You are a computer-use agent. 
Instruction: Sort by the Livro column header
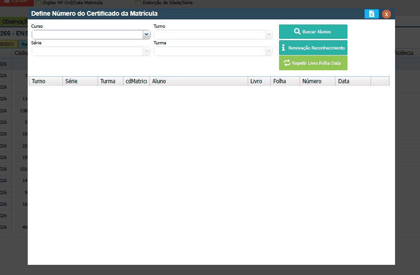(259, 81)
